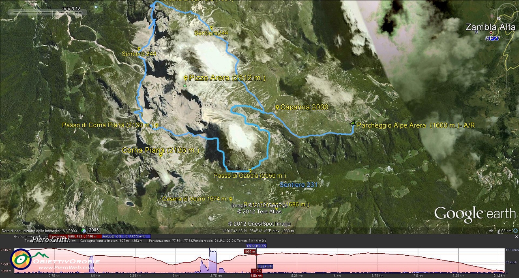Click the 4.50 km marker on elevation profile
The width and height of the screenshot is (519, 278).
pos(255,275)
